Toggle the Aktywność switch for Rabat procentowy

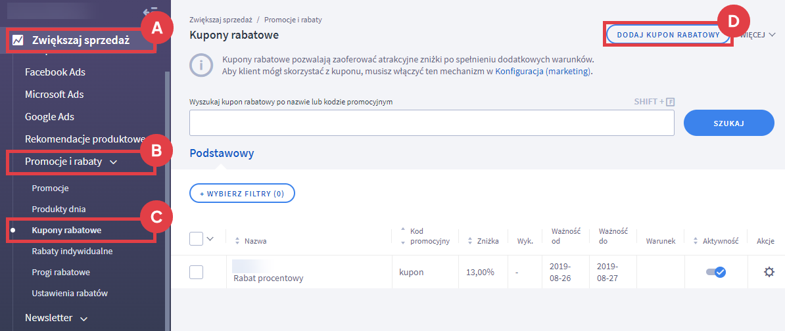716,272
